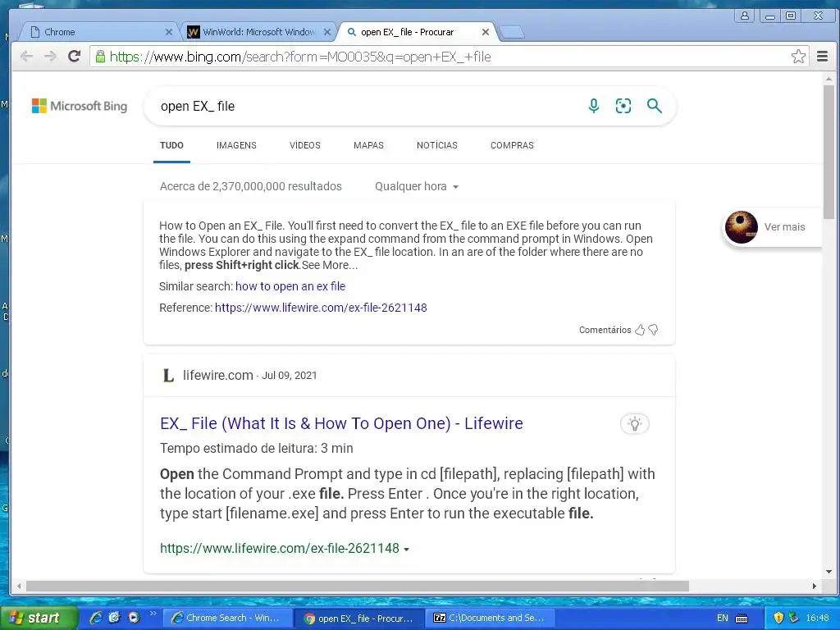Launch Internet Explorer from quick launch

[x=96, y=618]
